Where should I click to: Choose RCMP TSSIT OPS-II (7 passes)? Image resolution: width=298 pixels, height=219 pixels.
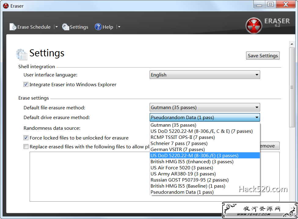point(205,137)
